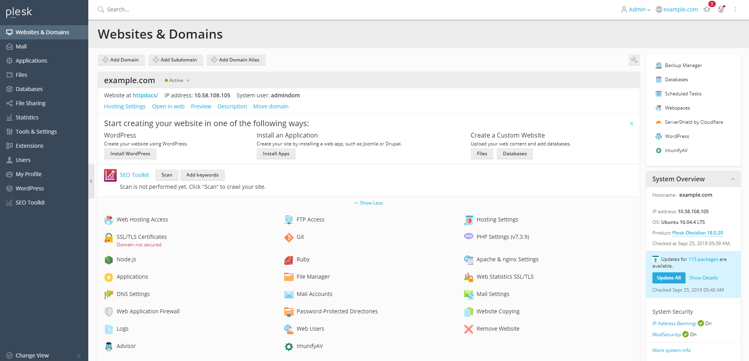The image size is (749, 361).
Task: Expand the Active status dropdown
Action: point(177,80)
